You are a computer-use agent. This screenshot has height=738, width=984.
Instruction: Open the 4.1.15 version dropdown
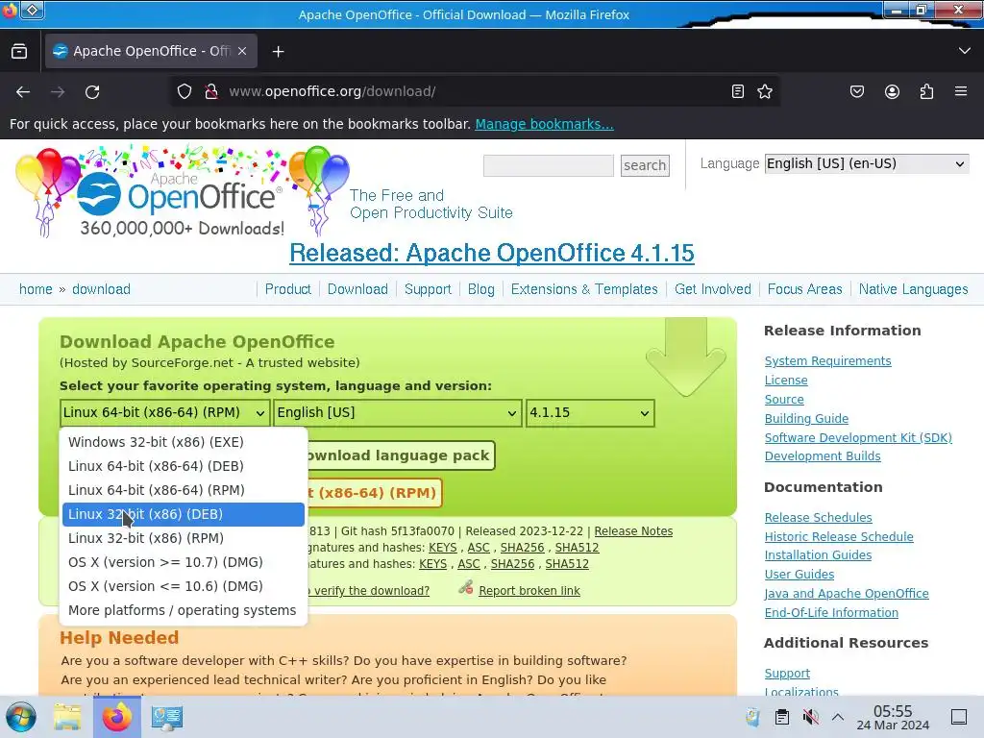coord(590,413)
